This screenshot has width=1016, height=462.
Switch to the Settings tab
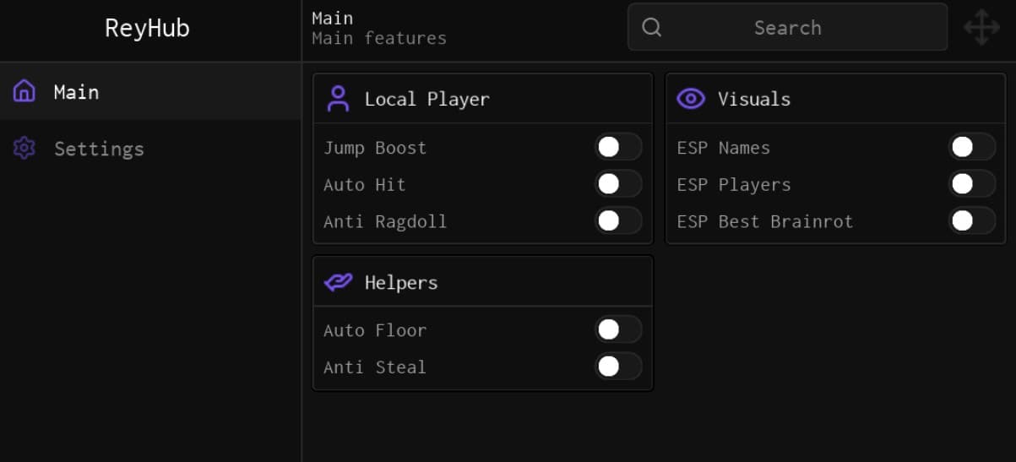(x=99, y=149)
